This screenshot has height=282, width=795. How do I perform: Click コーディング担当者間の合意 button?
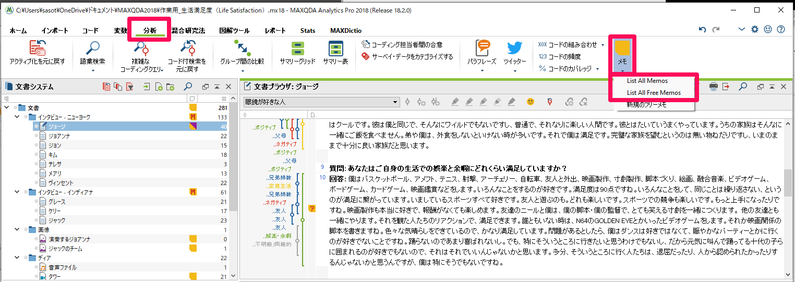402,45
